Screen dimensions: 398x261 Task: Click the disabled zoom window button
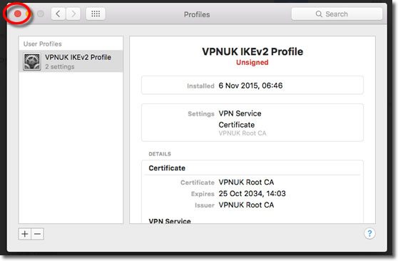click(41, 14)
